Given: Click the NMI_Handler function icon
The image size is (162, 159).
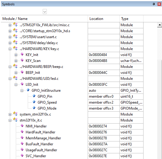Looking at the screenshot, I should [x=22, y=126].
